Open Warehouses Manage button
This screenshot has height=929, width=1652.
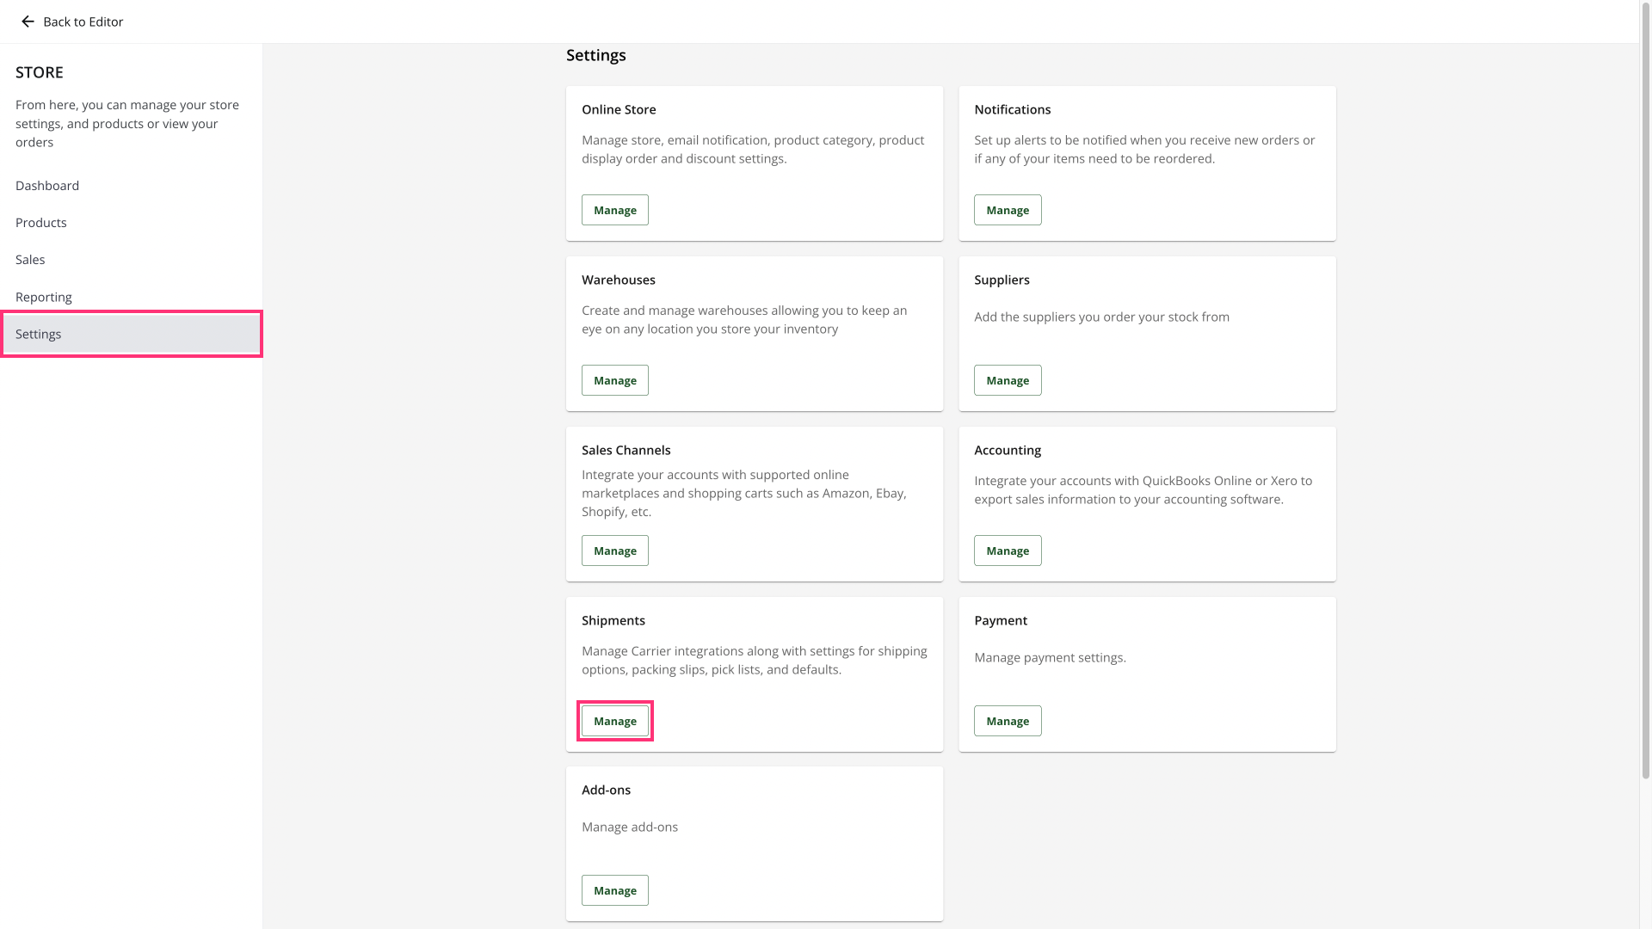pyautogui.click(x=614, y=380)
